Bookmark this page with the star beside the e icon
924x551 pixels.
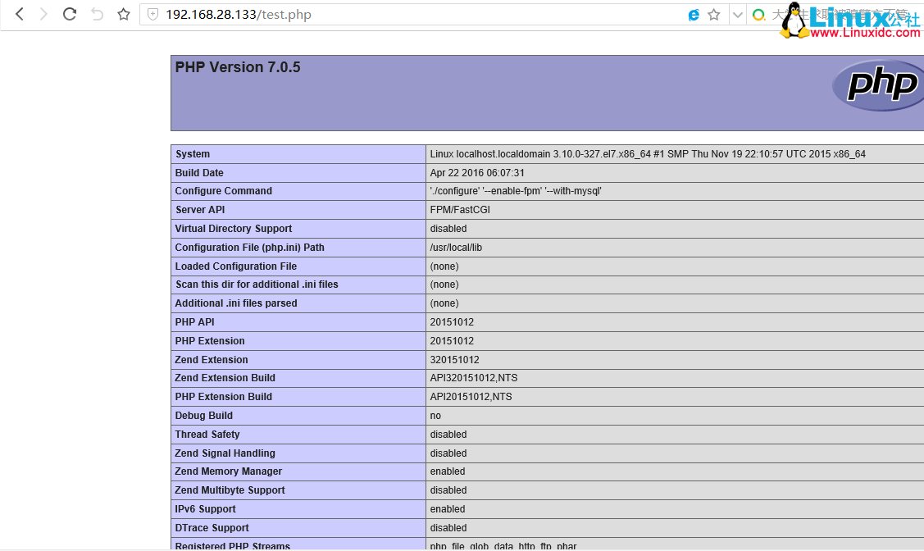click(714, 15)
